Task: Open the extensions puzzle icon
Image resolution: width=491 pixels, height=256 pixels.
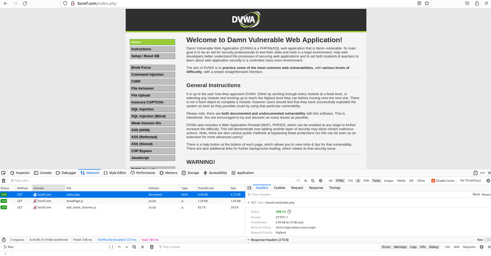Action: (477, 3)
